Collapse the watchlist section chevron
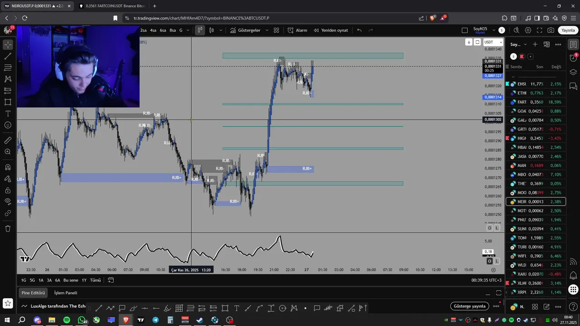Screen dimensions: 580x326 [x=513, y=76]
